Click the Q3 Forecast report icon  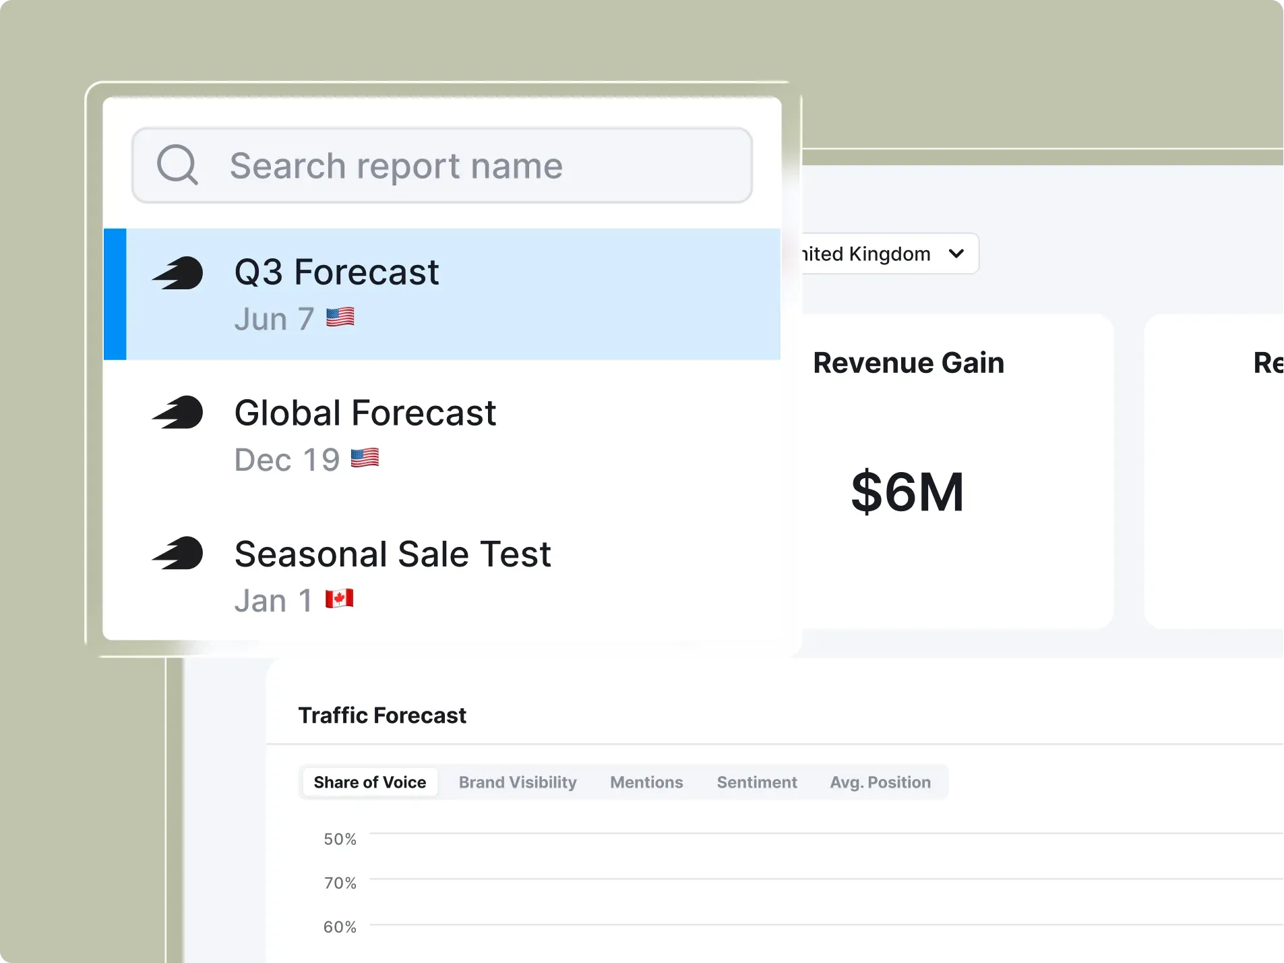pos(177,273)
